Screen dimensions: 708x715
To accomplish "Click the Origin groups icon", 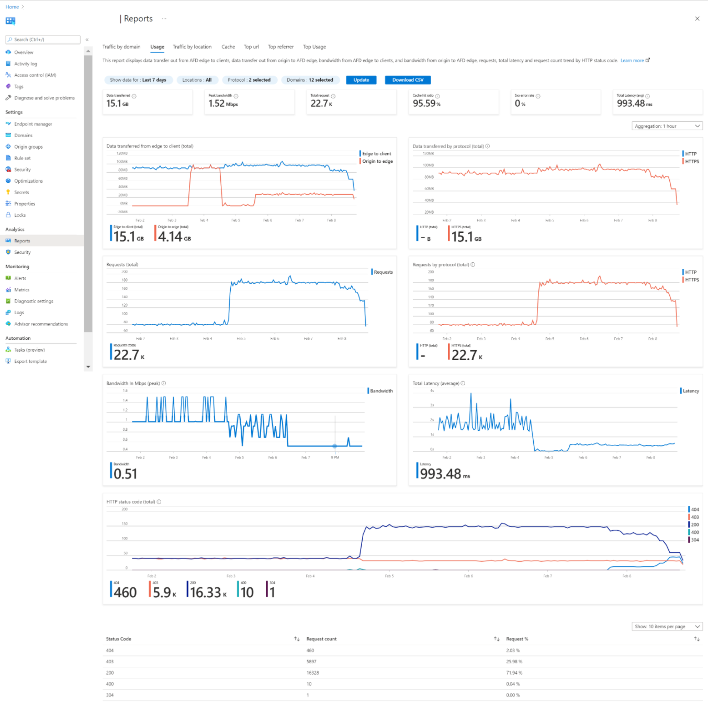I will click(8, 147).
